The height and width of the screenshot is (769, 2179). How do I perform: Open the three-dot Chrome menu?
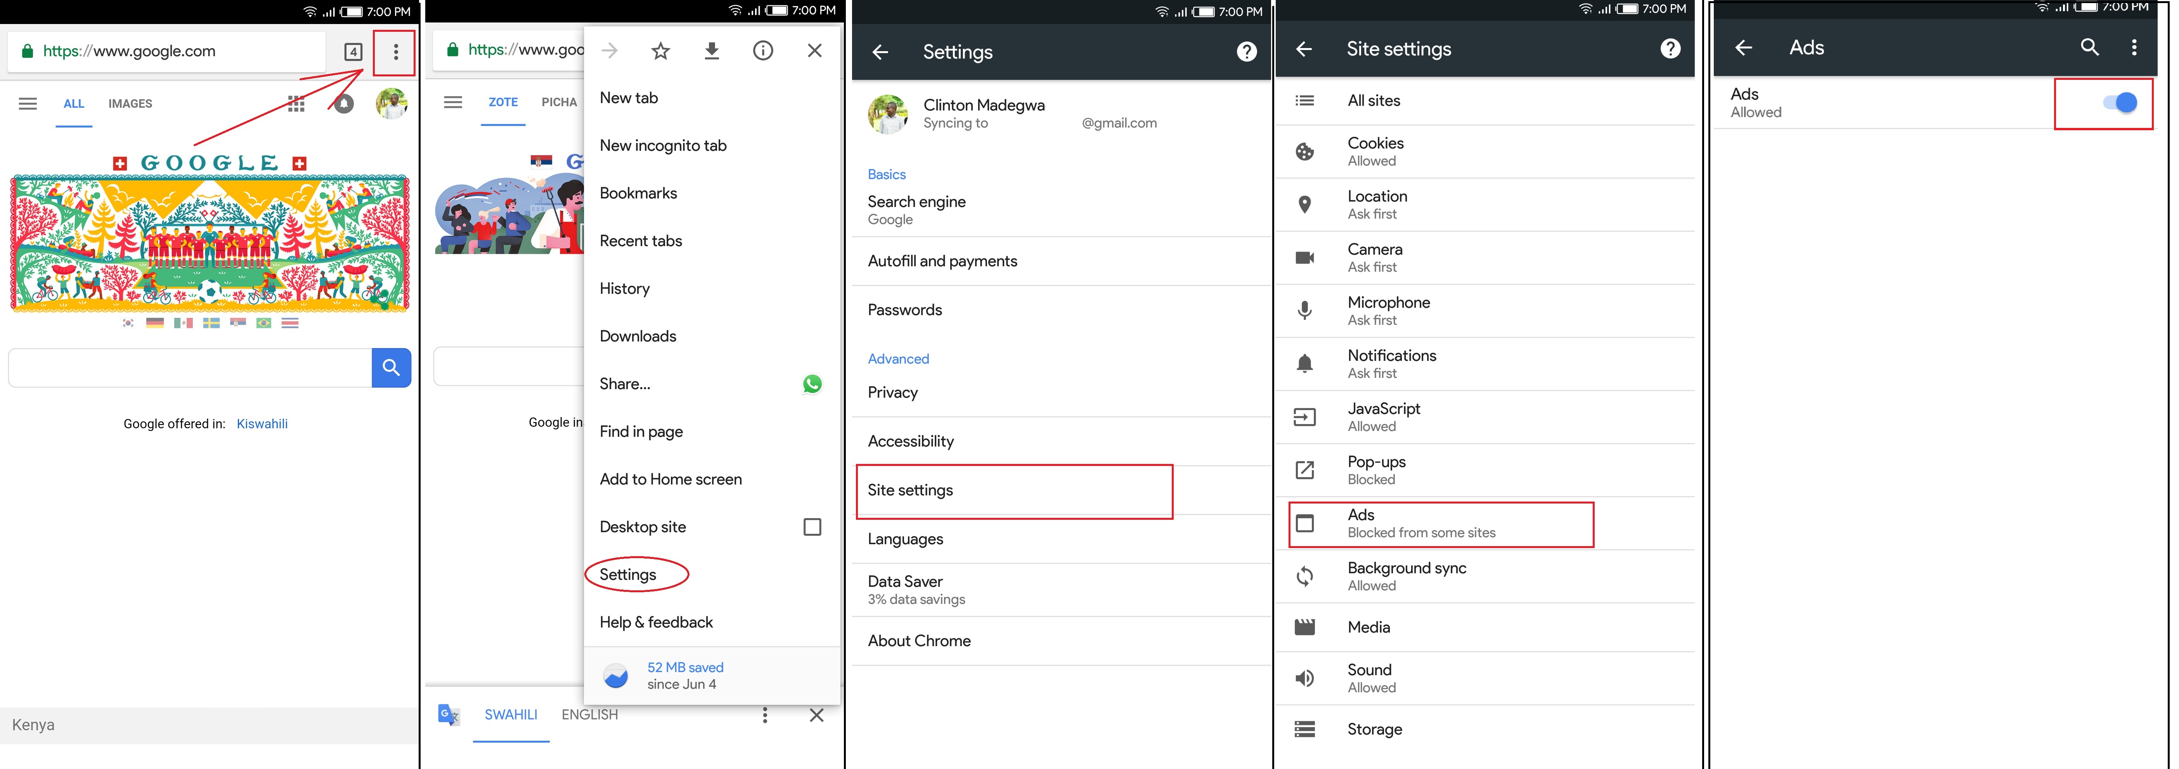(x=395, y=52)
